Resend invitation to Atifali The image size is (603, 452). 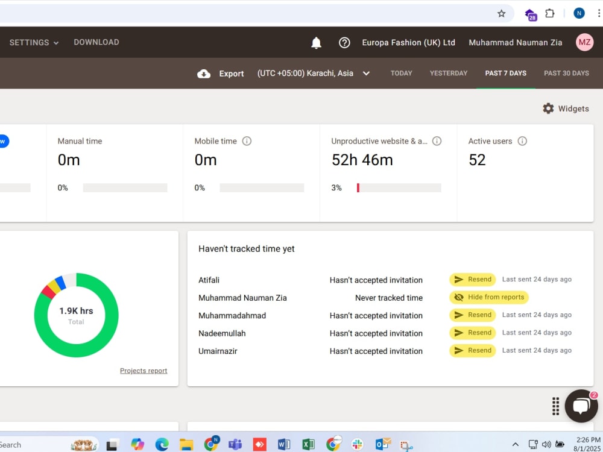(473, 280)
